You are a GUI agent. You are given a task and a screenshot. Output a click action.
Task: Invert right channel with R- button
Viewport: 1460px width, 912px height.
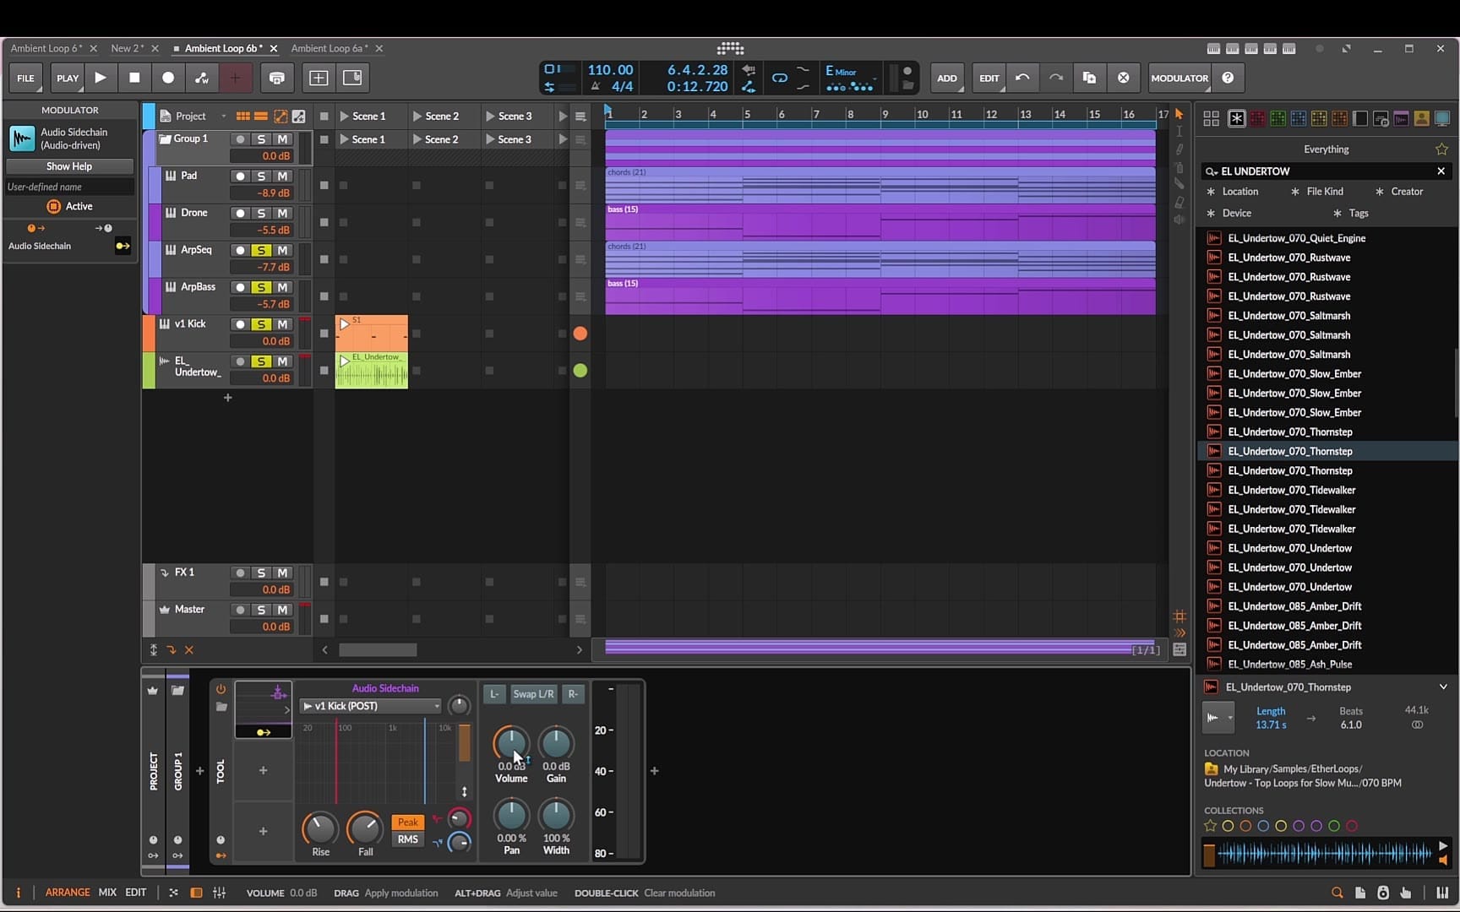pos(573,694)
